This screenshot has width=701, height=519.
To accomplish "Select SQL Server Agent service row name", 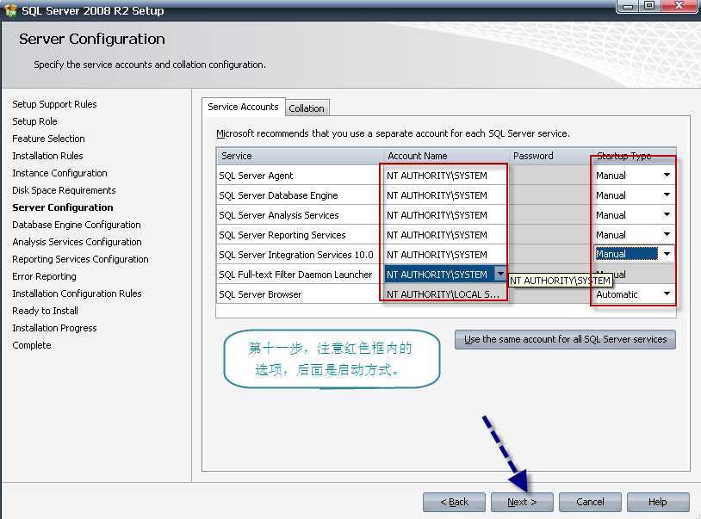I will click(x=256, y=176).
